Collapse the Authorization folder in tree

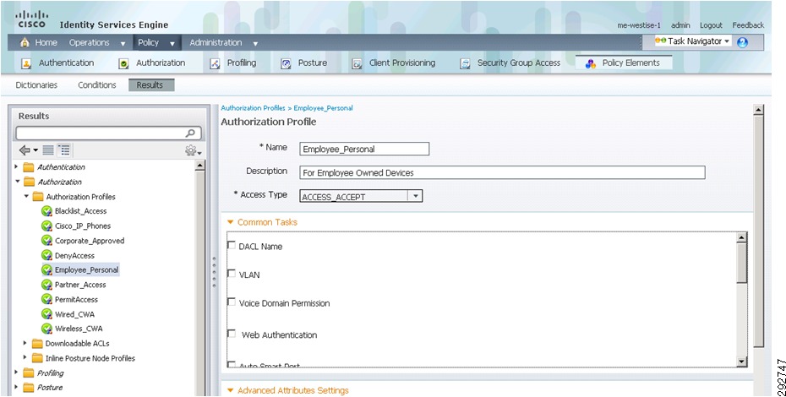[x=18, y=182]
